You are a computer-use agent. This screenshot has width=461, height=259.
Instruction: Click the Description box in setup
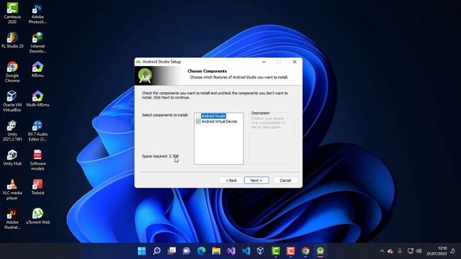click(x=272, y=138)
